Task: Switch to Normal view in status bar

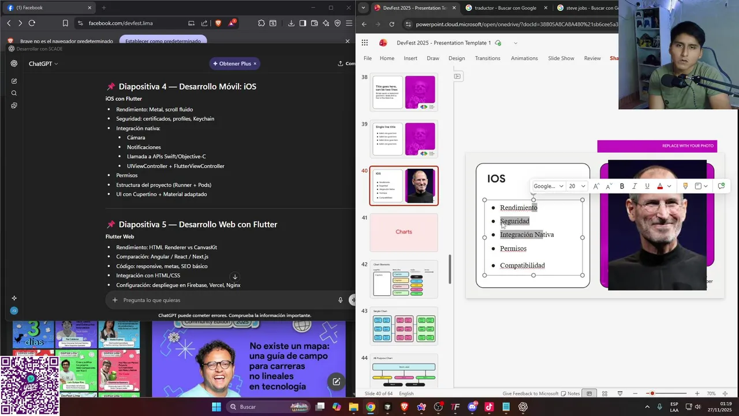Action: coord(589,393)
